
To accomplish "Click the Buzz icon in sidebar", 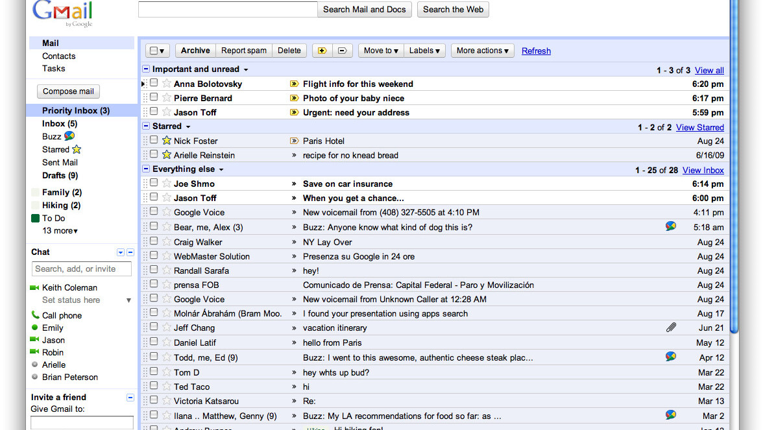I will click(x=69, y=136).
